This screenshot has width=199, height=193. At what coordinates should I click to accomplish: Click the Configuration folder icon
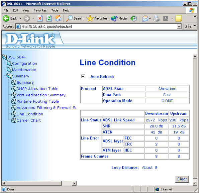pos(9,63)
